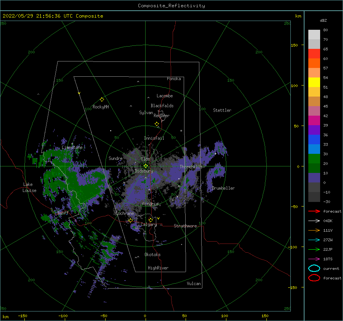Click the 100 tick on bottom km axis

click(x=224, y=316)
